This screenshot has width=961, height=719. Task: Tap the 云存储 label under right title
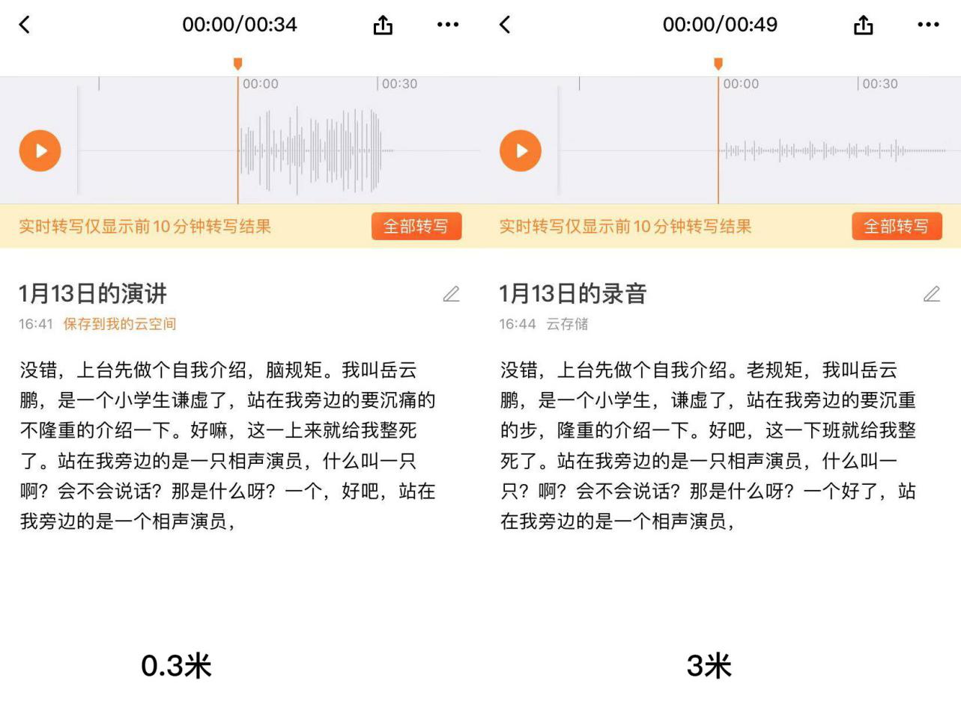click(567, 324)
